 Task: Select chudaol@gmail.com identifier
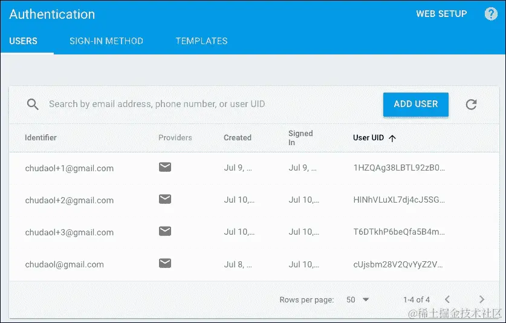pos(65,264)
